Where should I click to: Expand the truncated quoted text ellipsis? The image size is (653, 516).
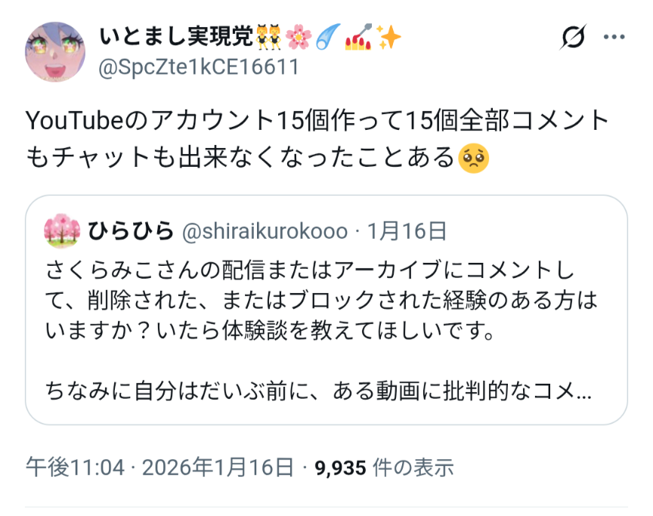(x=583, y=391)
